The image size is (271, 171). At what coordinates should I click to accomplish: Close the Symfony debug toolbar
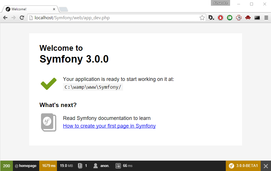coord(266,166)
